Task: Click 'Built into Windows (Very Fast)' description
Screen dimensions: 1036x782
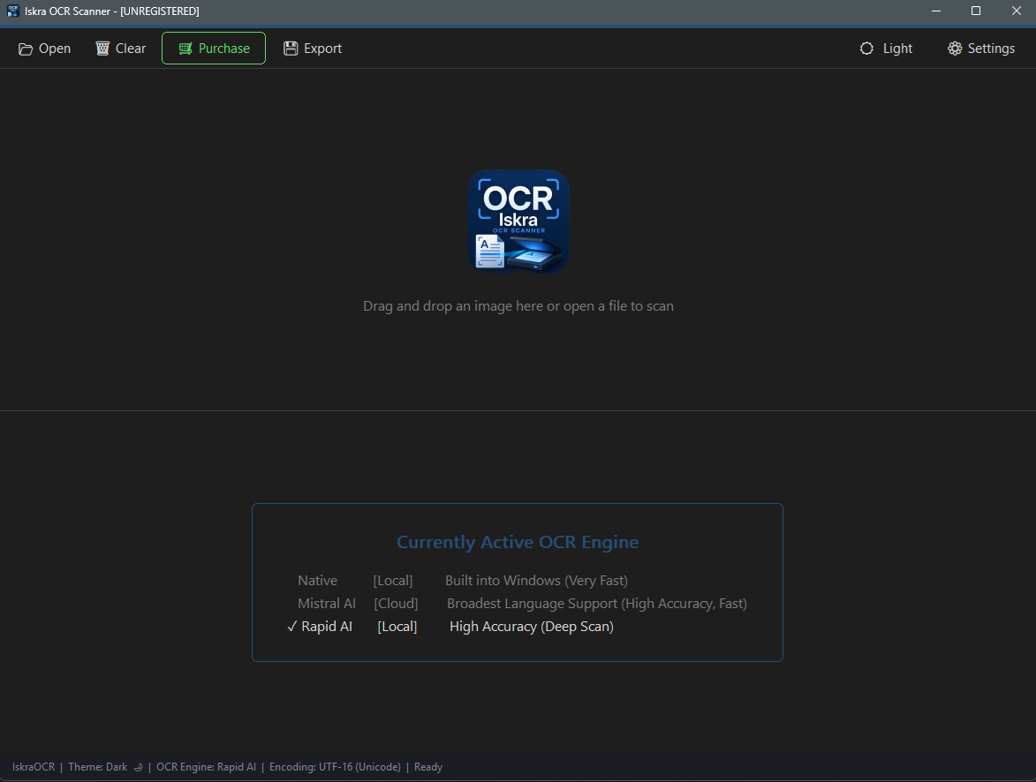Action: click(536, 581)
